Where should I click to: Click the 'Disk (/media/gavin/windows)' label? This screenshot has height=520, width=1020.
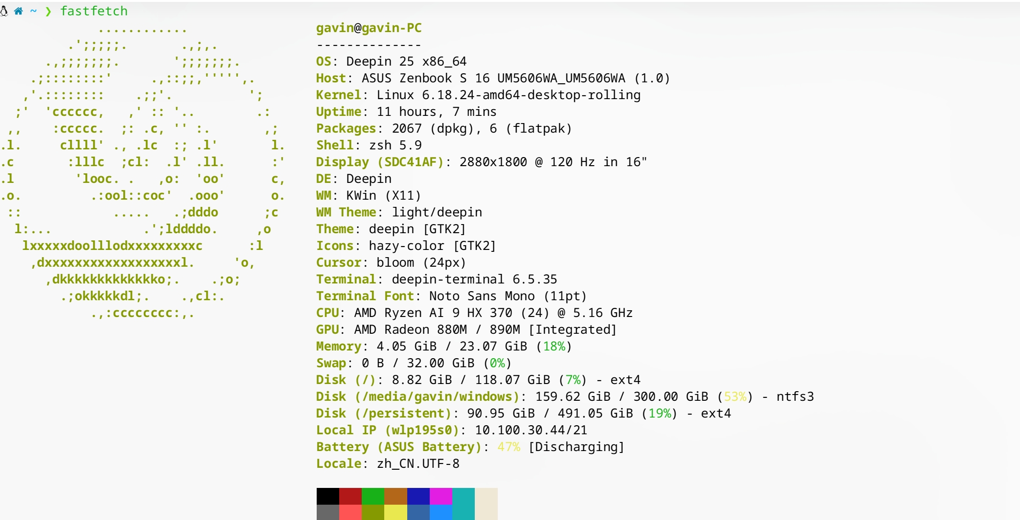[x=418, y=396]
